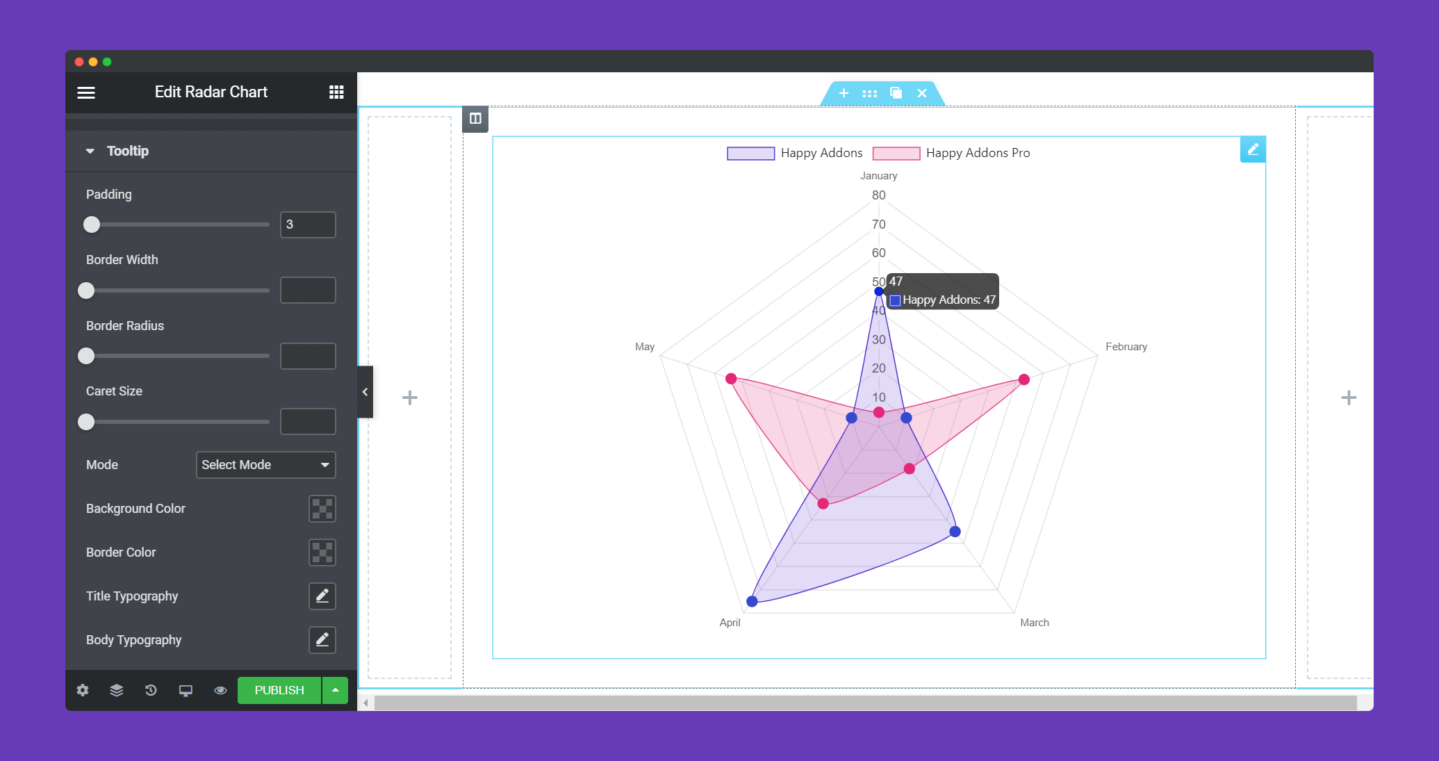Screen dimensions: 1439x761
Task: Click the add widget plus icon right side
Action: (x=1349, y=398)
